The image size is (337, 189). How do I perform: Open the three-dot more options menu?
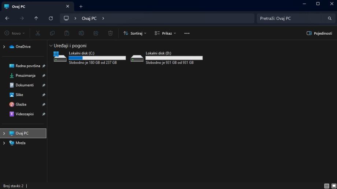pos(187,34)
